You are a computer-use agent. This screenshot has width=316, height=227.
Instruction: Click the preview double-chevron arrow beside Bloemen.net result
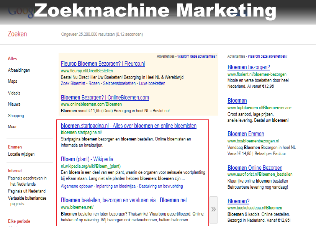point(213,209)
